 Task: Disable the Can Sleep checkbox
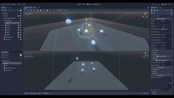162,48
